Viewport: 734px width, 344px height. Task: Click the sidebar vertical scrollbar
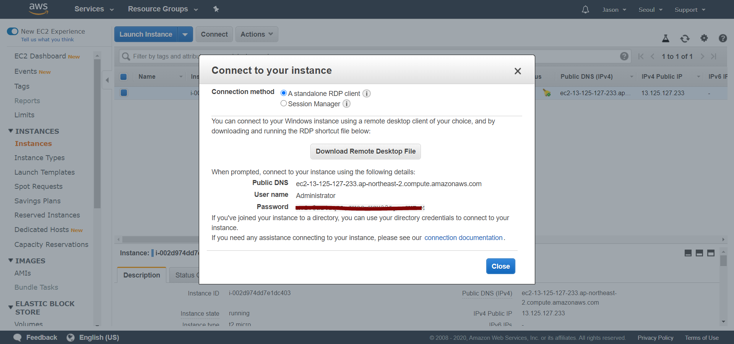[x=97, y=134]
